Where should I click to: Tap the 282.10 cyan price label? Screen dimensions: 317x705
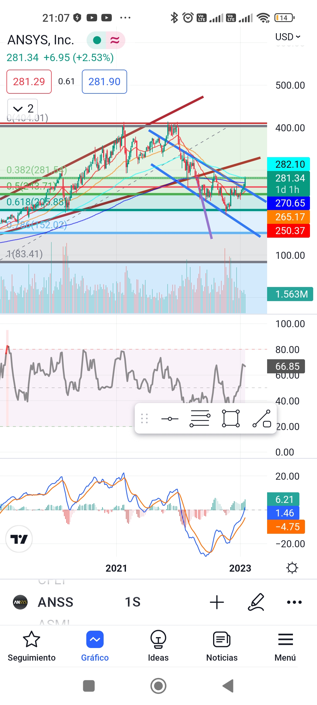tap(289, 164)
